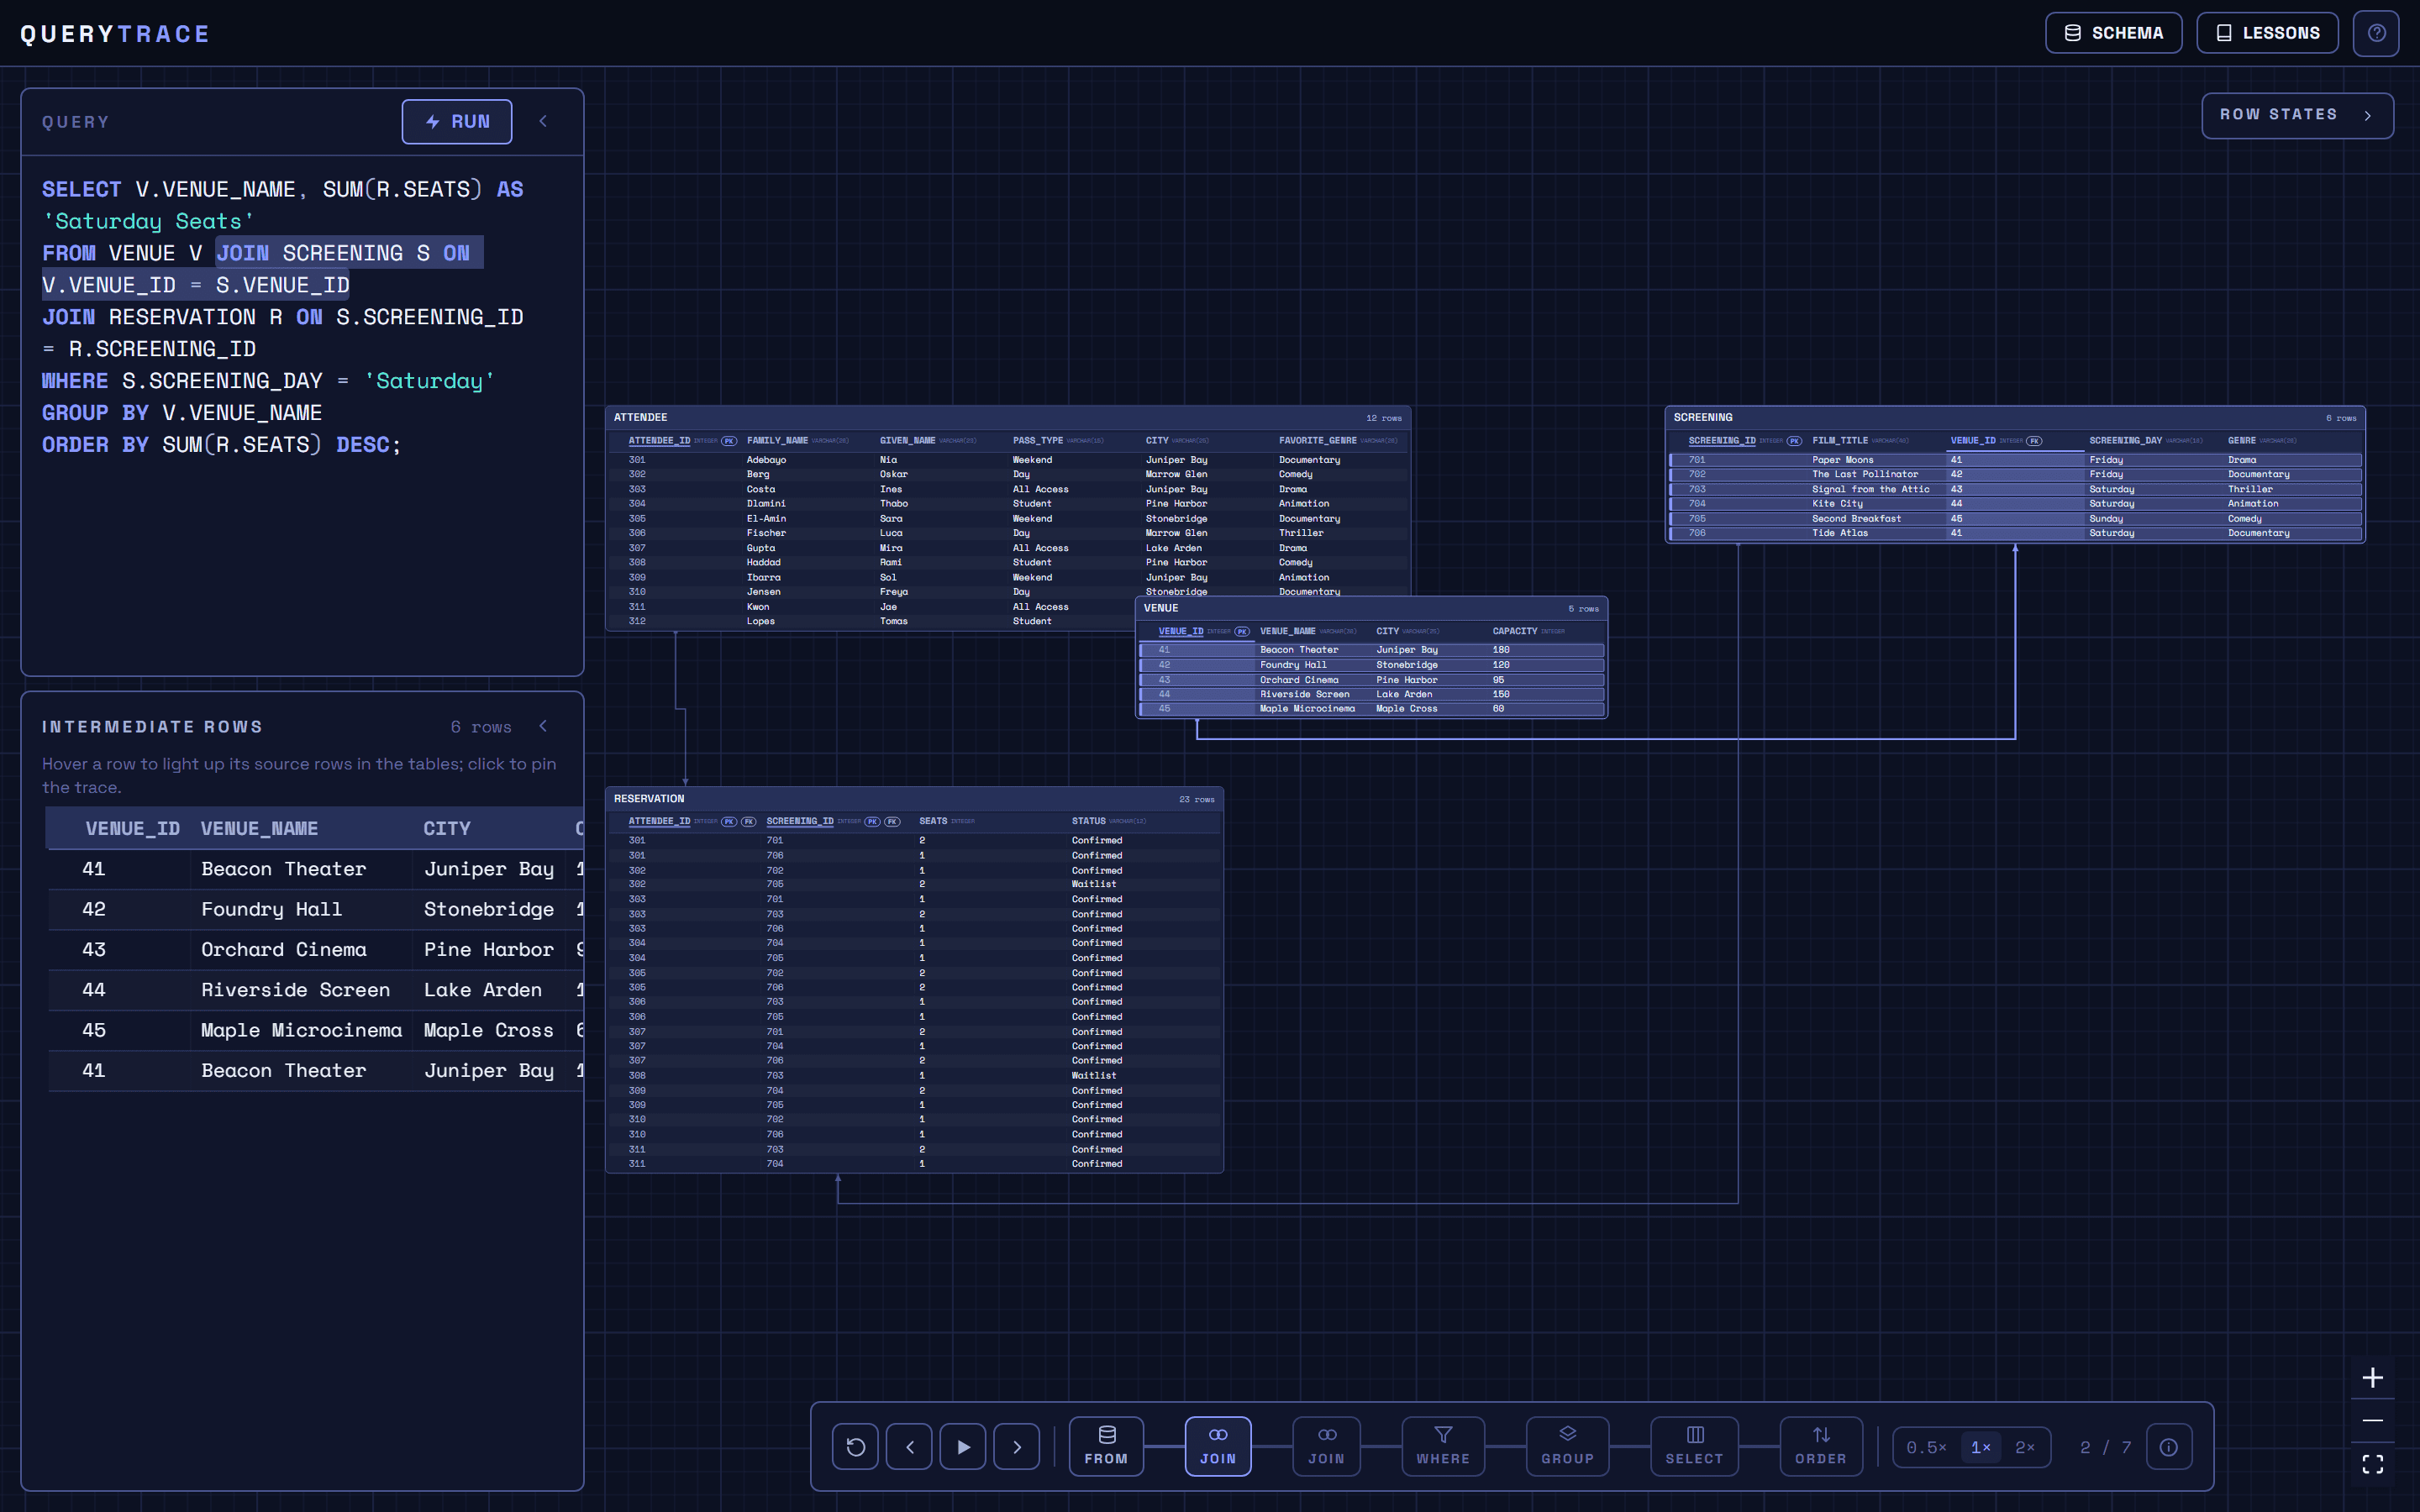2420x1512 pixels.
Task: Click Adebayo row in ATTENDEE table
Action: 1008,460
